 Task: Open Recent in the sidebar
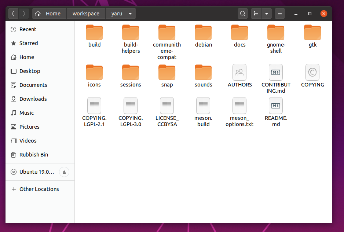click(x=40, y=29)
